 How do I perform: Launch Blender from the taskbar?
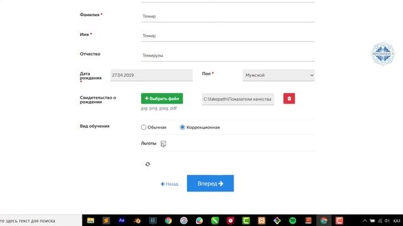(x=137, y=220)
